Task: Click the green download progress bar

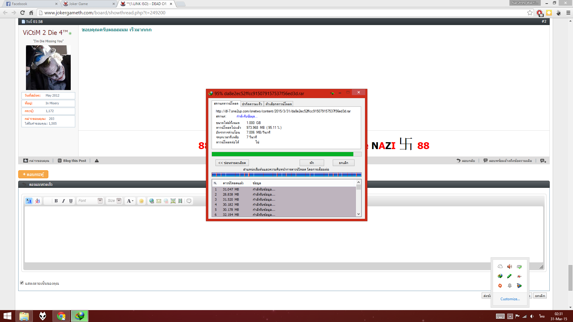Action: click(282, 154)
